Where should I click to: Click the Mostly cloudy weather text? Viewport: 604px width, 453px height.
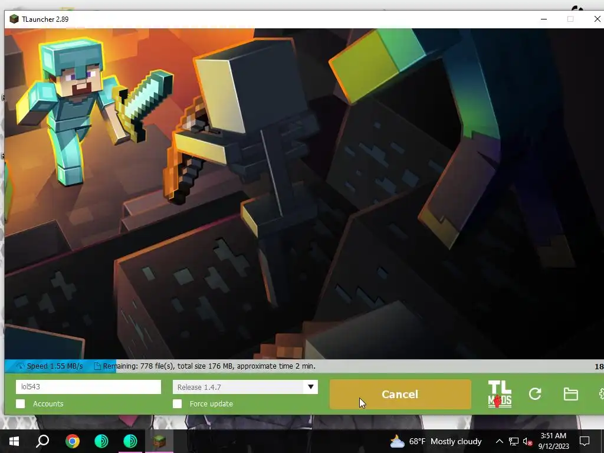point(456,441)
